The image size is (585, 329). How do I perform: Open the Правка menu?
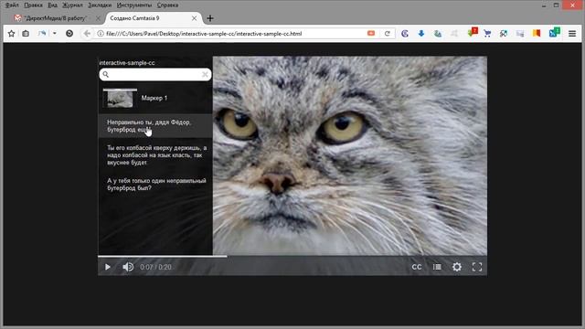click(33, 5)
